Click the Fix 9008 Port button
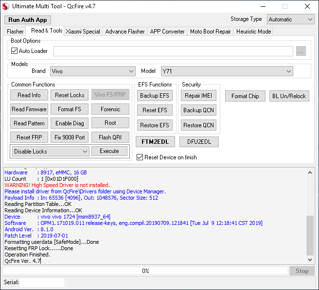319x290 pixels. click(x=70, y=137)
